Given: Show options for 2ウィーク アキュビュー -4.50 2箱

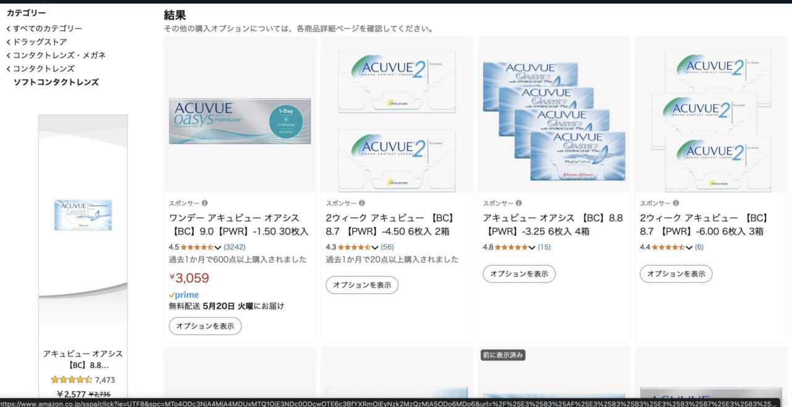Looking at the screenshot, I should [x=362, y=285].
